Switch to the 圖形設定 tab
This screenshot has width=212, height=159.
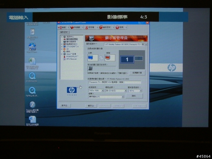[64, 32]
